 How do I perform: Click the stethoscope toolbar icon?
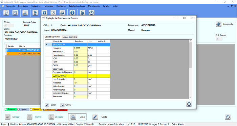click(x=53, y=12)
